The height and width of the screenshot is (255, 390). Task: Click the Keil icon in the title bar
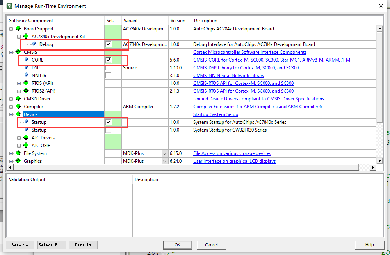coord(9,6)
